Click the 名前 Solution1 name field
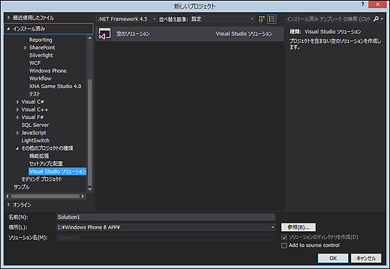Viewport: 390px width, 269px height. click(166, 217)
